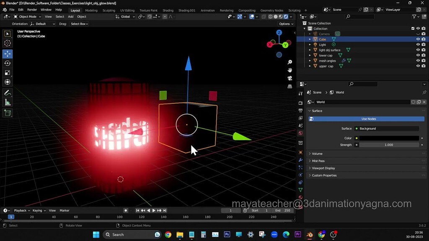The width and height of the screenshot is (429, 241).
Task: Click the wrench icon next to mesh angles
Action: click(344, 61)
